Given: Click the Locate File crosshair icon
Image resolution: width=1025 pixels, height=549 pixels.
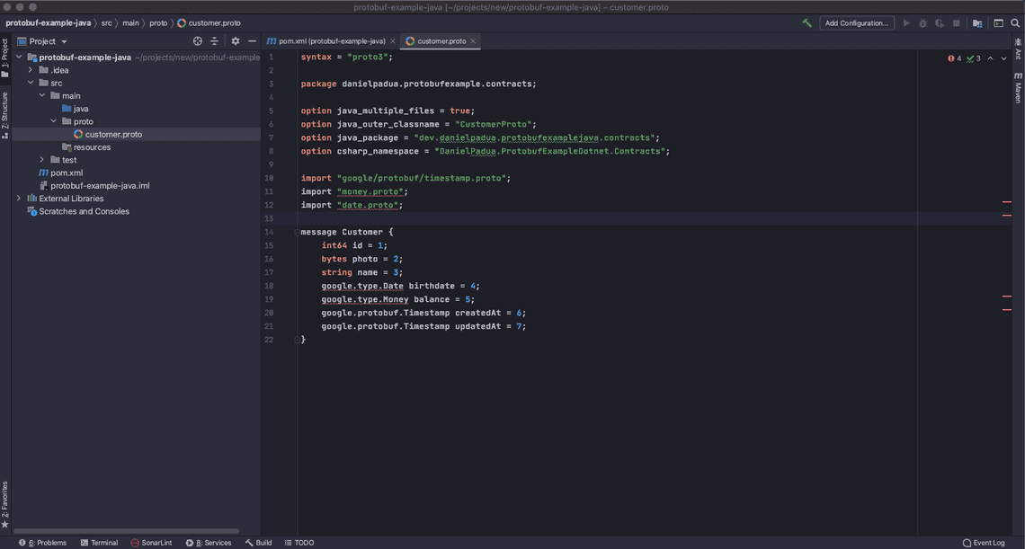Looking at the screenshot, I should (x=197, y=40).
